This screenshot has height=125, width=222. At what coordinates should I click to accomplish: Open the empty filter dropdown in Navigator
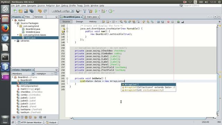click(x=44, y=74)
